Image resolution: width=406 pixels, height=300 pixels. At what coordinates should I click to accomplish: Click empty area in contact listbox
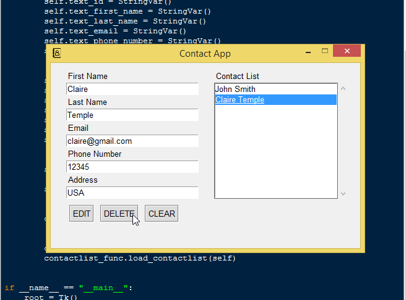tap(275, 154)
